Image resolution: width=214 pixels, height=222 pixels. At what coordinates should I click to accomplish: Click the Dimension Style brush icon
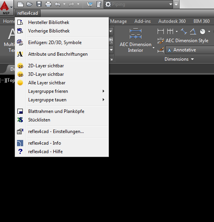pos(161,50)
